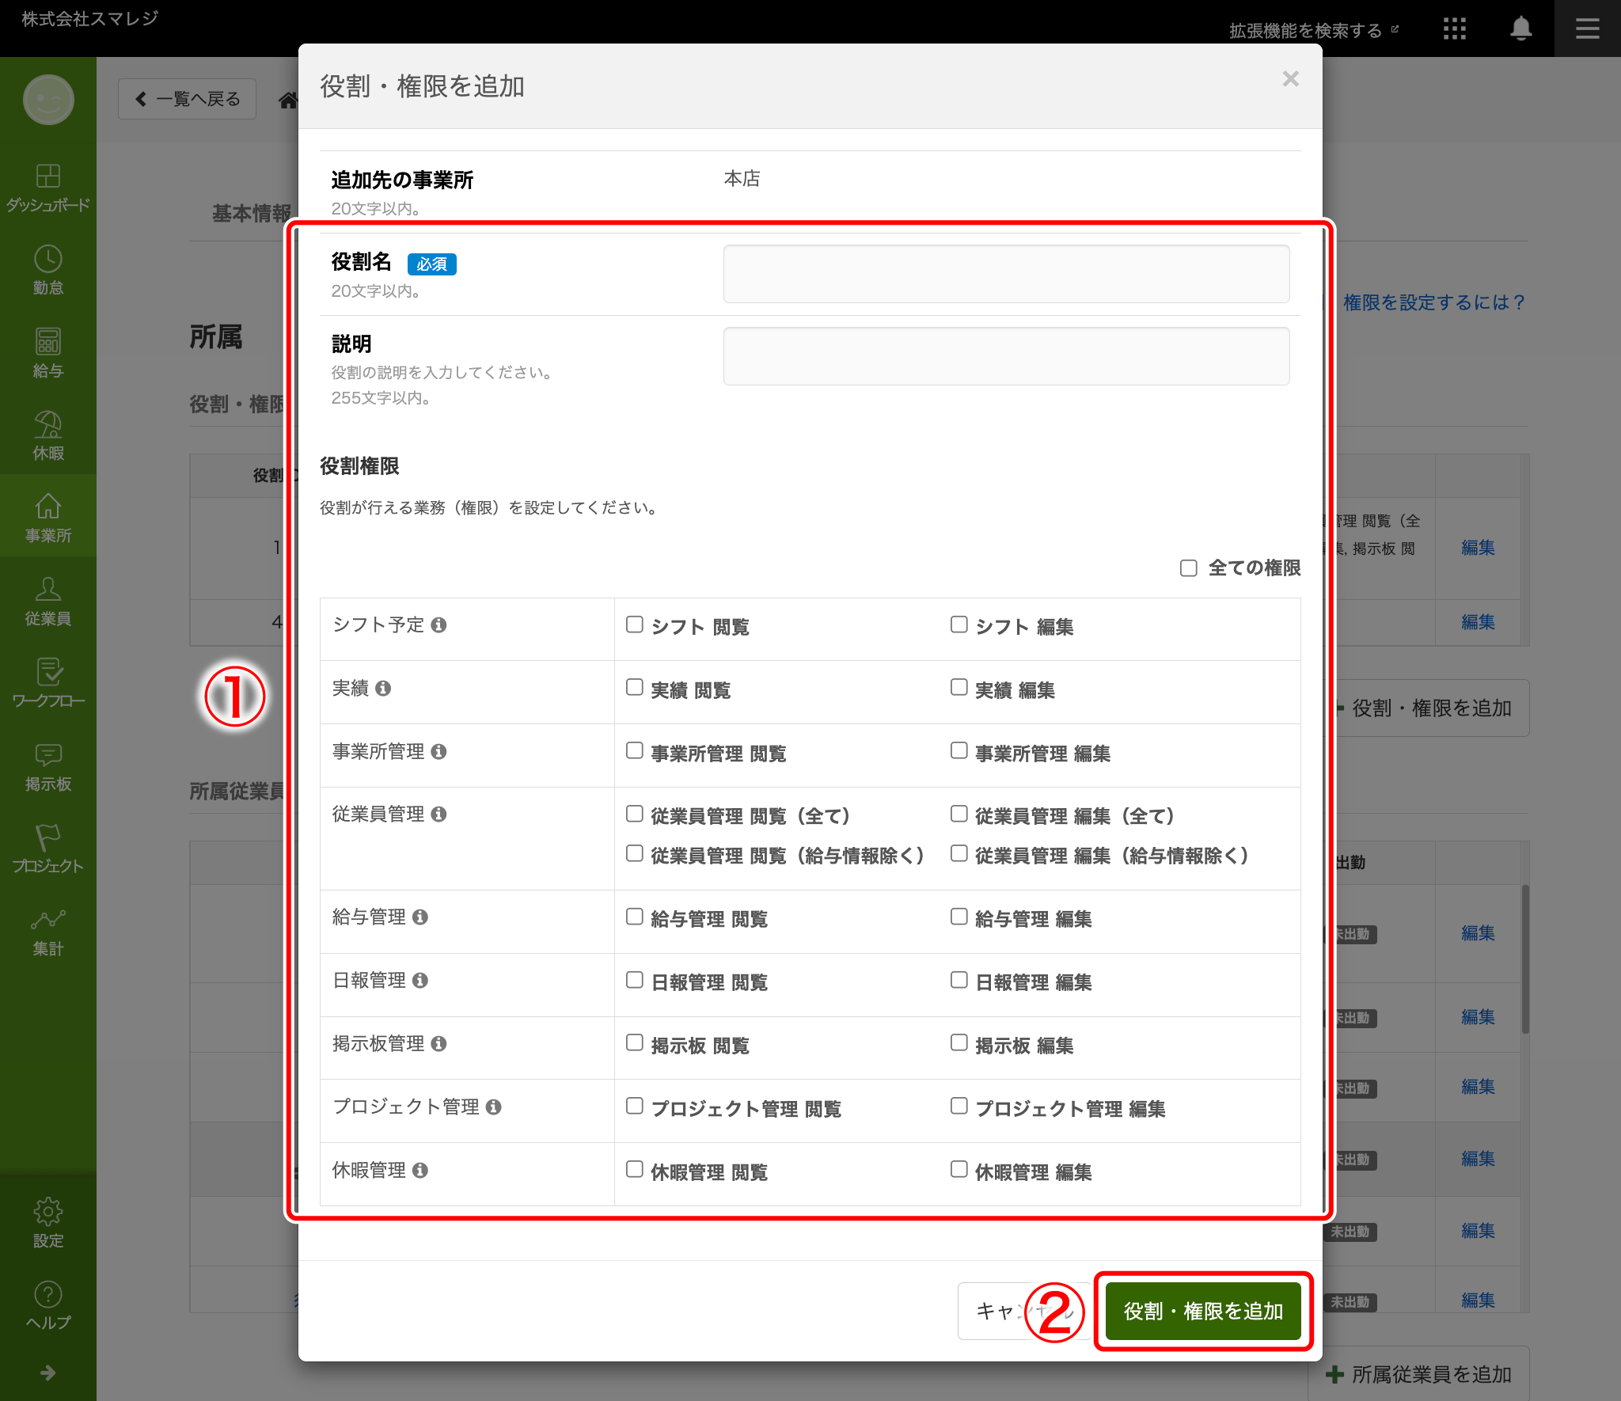Open the ワークフロー sidebar icon
Screen dimensions: 1621x1401
pyautogui.click(x=47, y=672)
